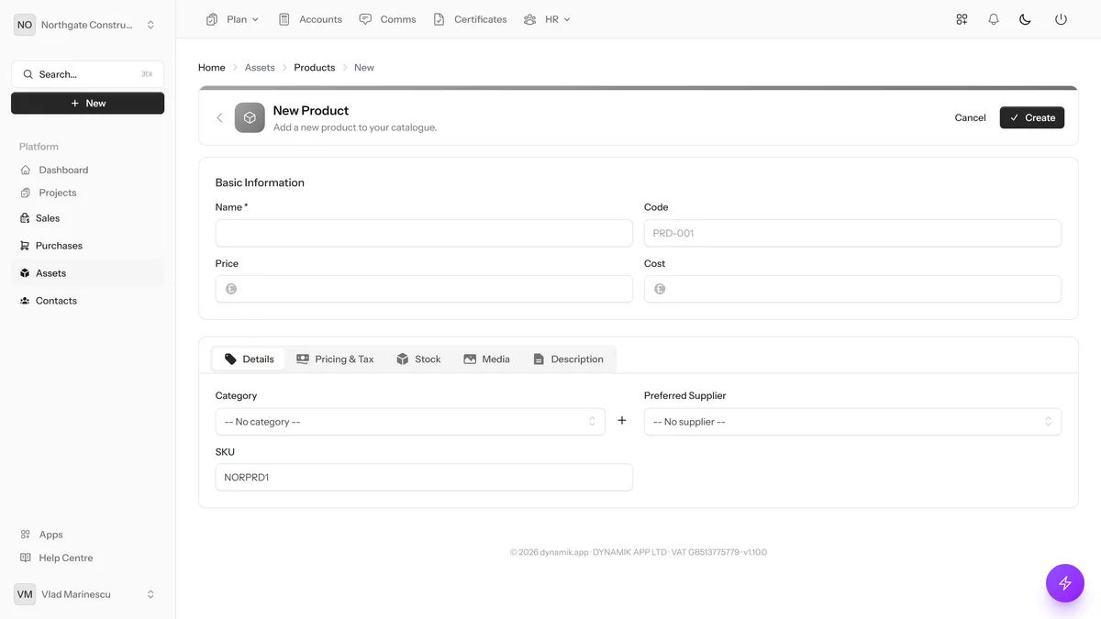The image size is (1101, 619).
Task: Open the Plan menu
Action: click(233, 19)
